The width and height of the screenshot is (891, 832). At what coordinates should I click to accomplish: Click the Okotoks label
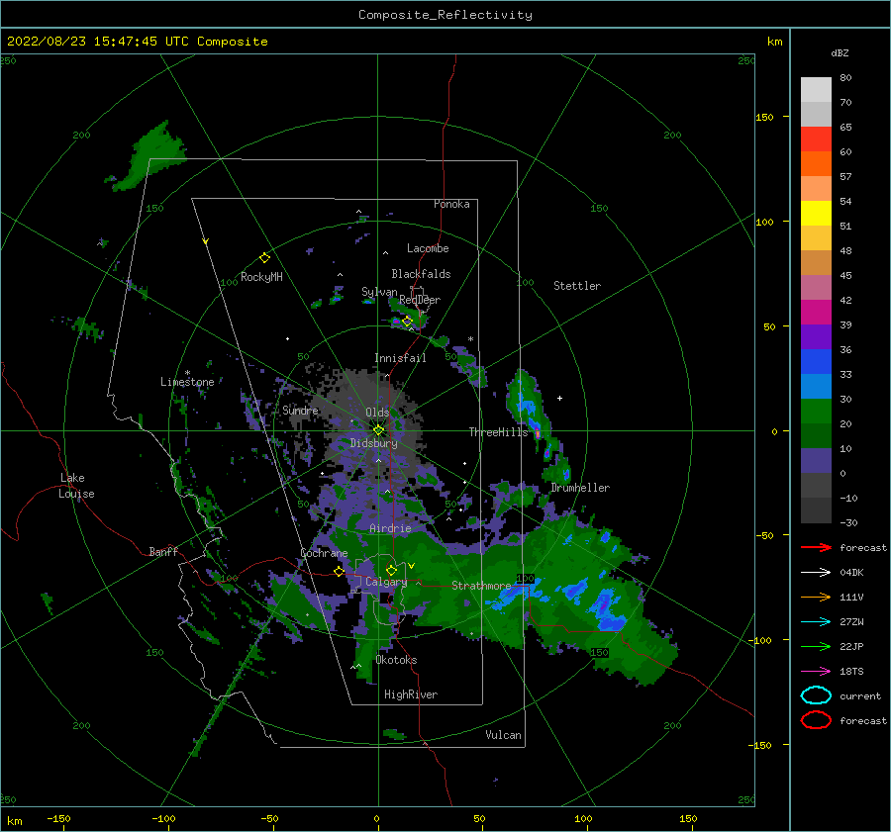coord(396,660)
